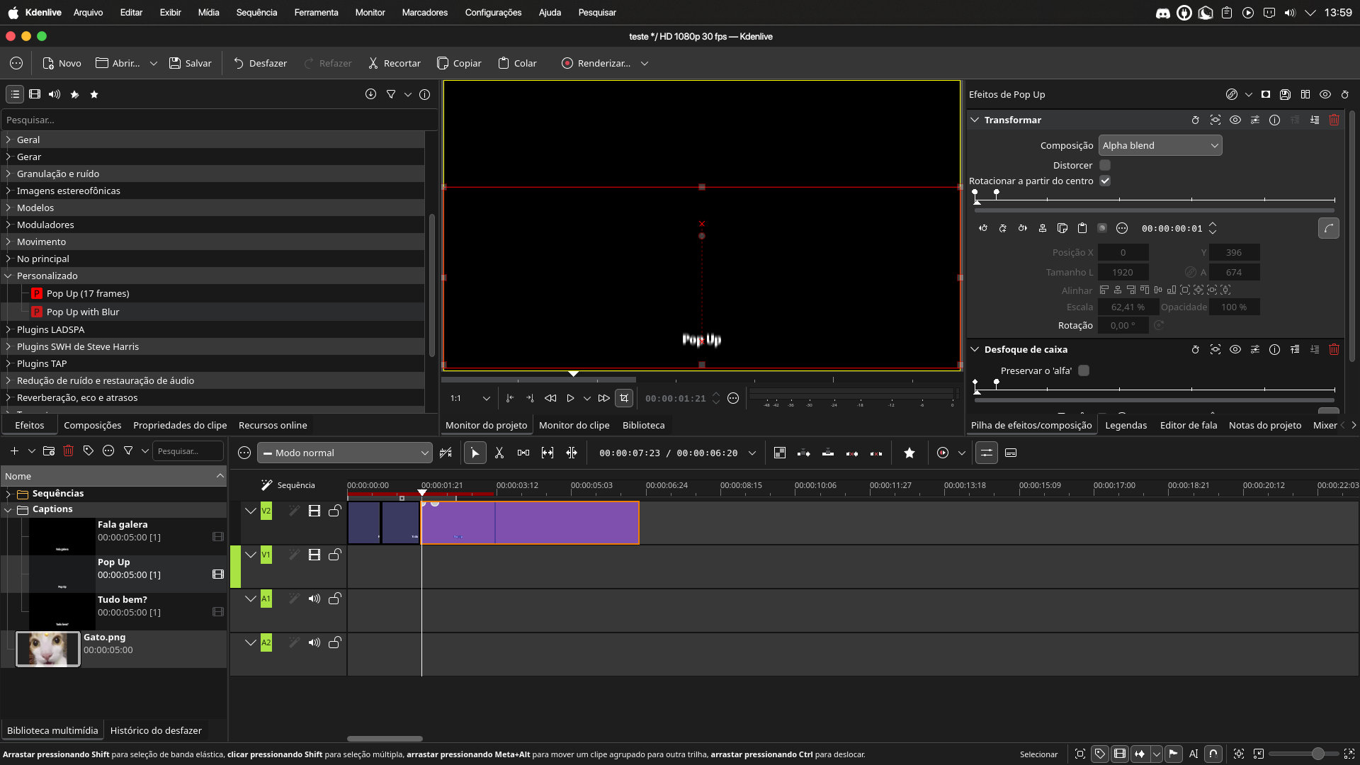The width and height of the screenshot is (1360, 765).
Task: Expand the Movimento effects category
Action: coord(8,242)
